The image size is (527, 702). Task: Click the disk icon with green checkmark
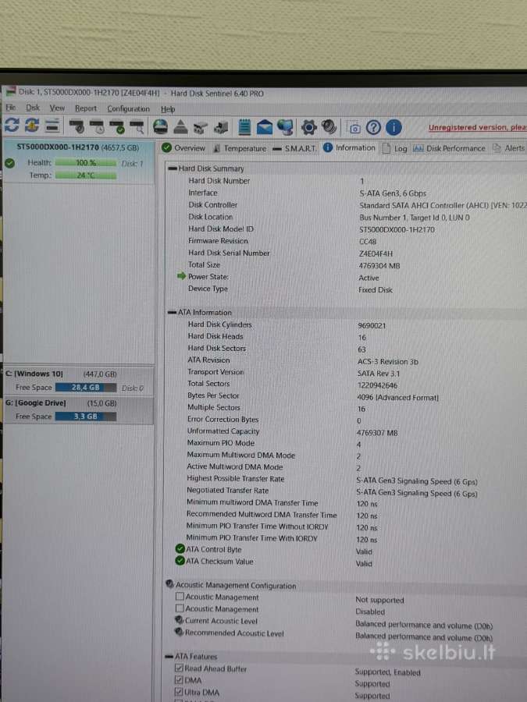pyautogui.click(x=117, y=126)
